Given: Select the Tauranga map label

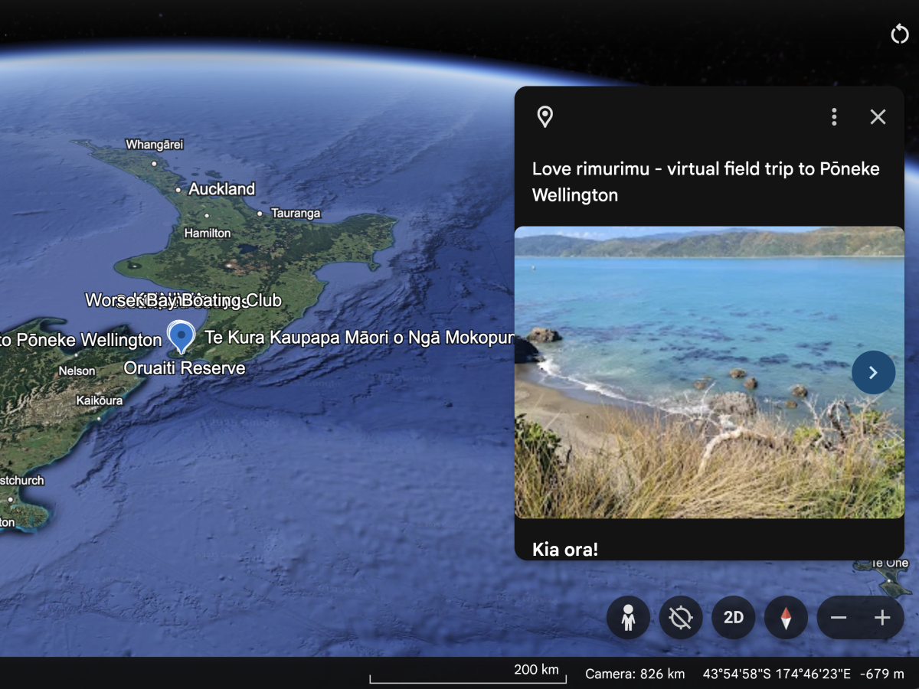Looking at the screenshot, I should pyautogui.click(x=296, y=214).
